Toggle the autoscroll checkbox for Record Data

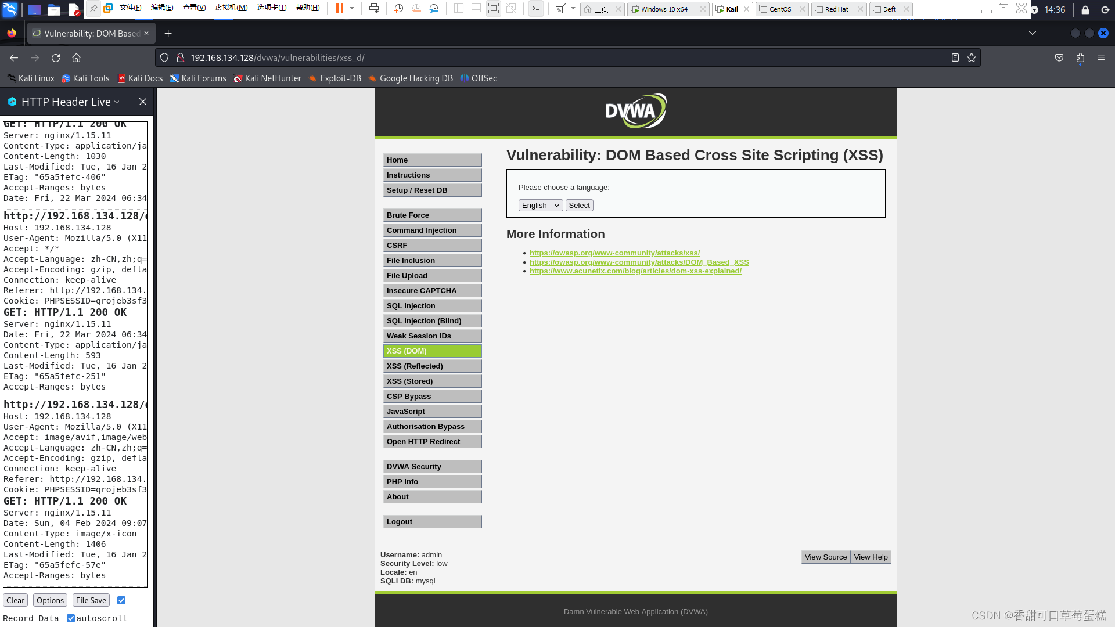pyautogui.click(x=71, y=618)
